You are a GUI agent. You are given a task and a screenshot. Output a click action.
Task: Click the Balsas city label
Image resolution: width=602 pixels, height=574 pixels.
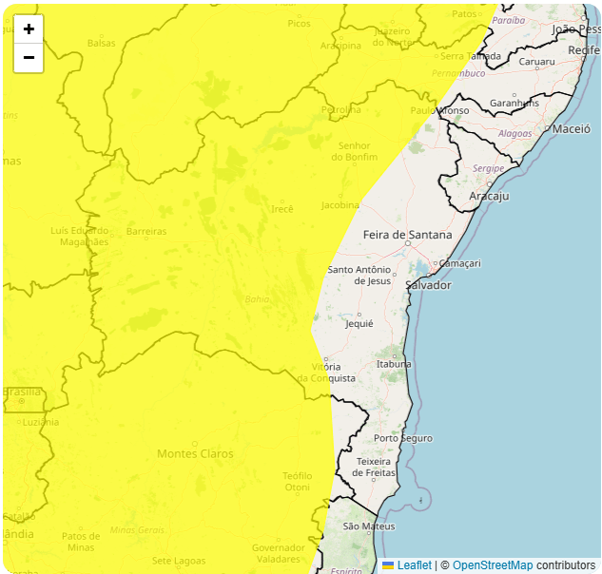tap(102, 43)
